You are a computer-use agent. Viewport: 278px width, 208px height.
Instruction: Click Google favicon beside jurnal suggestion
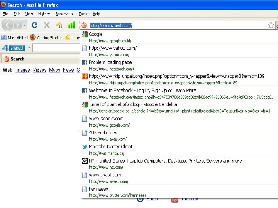(x=85, y=104)
